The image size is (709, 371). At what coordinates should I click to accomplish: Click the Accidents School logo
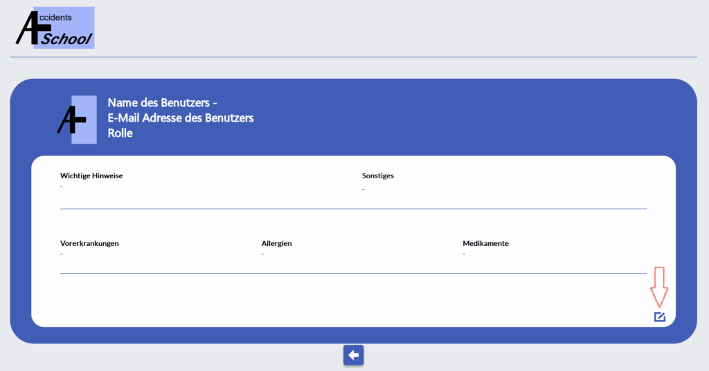click(x=55, y=28)
